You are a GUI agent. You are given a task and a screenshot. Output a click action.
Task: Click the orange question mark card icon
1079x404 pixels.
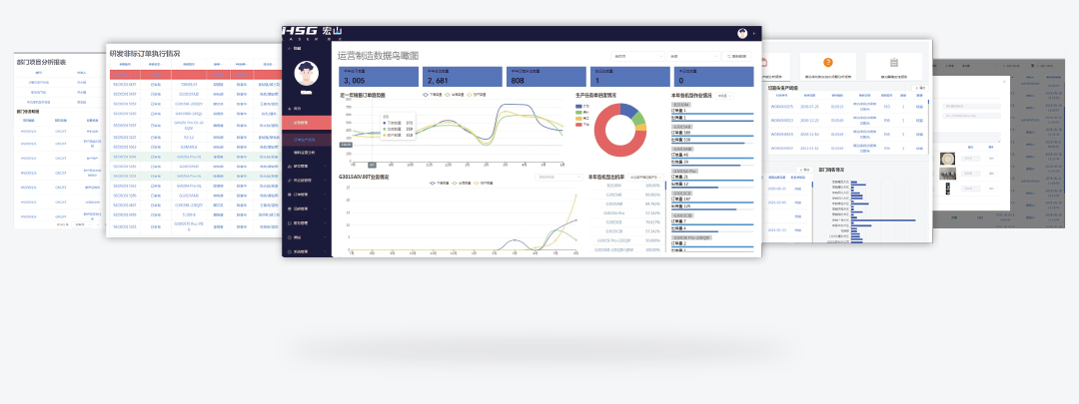(x=827, y=62)
